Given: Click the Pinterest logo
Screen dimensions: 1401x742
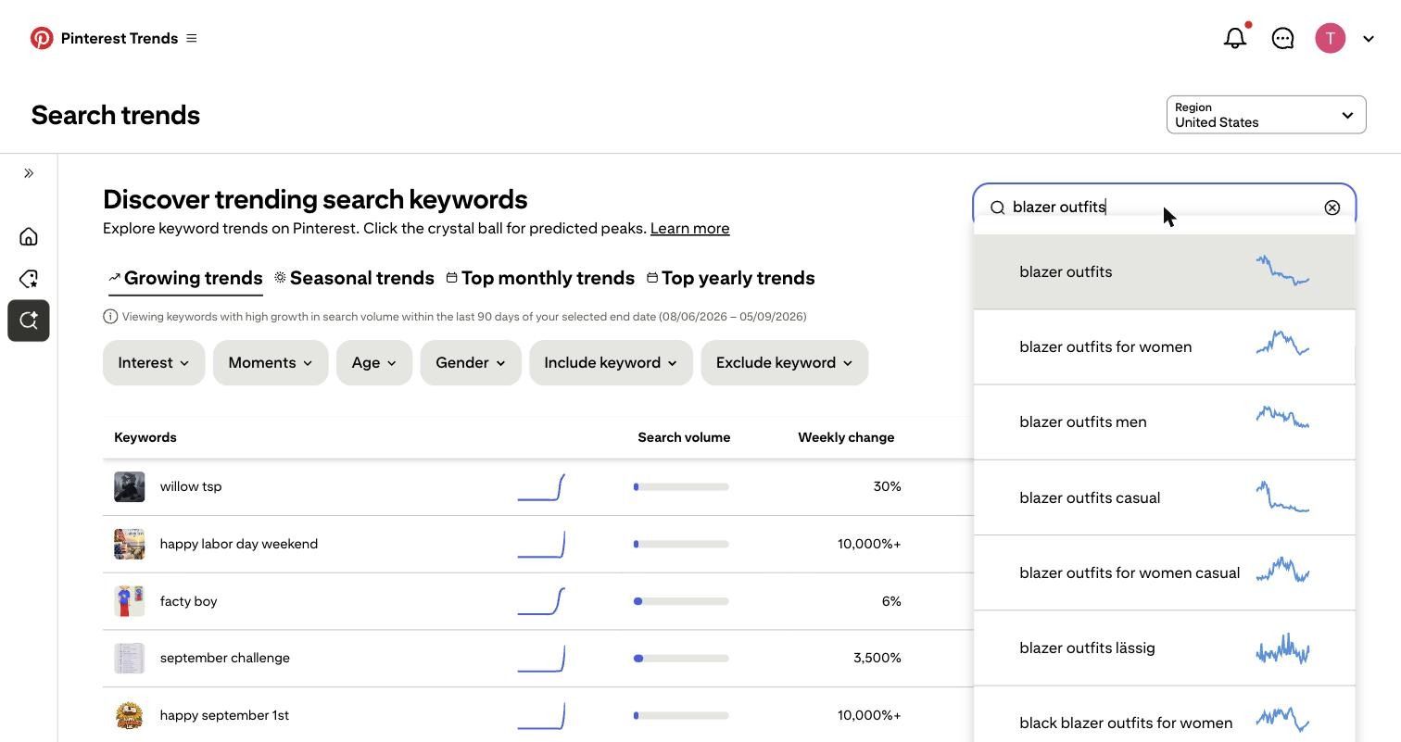Looking at the screenshot, I should [42, 38].
